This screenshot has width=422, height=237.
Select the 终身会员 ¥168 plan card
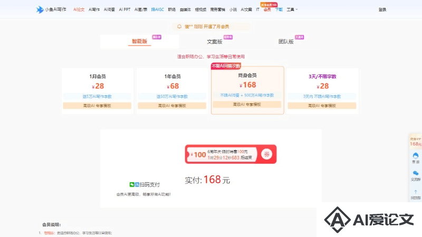click(247, 90)
